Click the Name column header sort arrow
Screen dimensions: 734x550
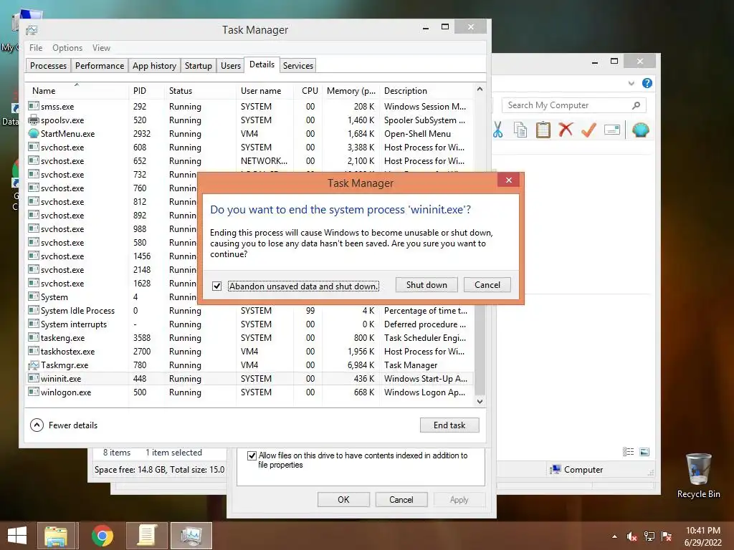coord(77,85)
